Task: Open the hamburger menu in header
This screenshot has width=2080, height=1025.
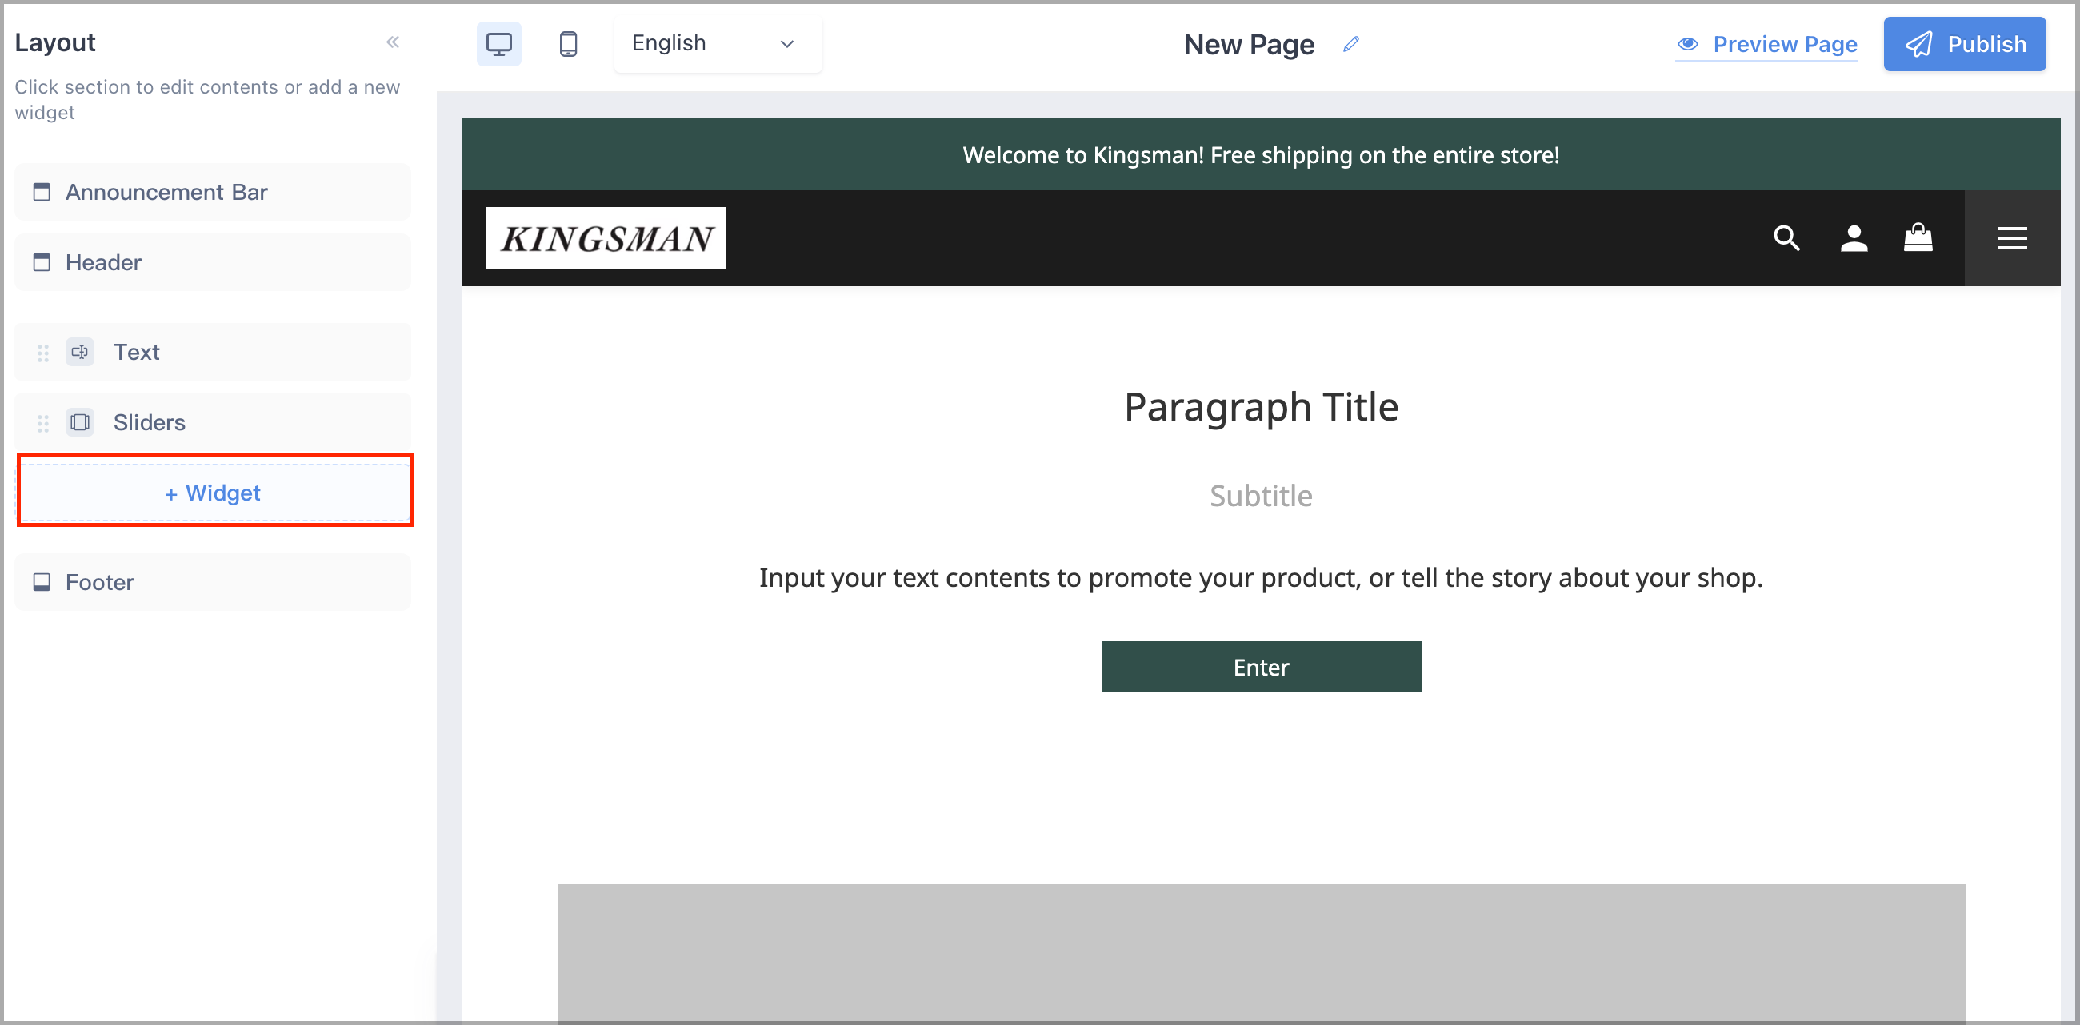Action: coord(2012,238)
